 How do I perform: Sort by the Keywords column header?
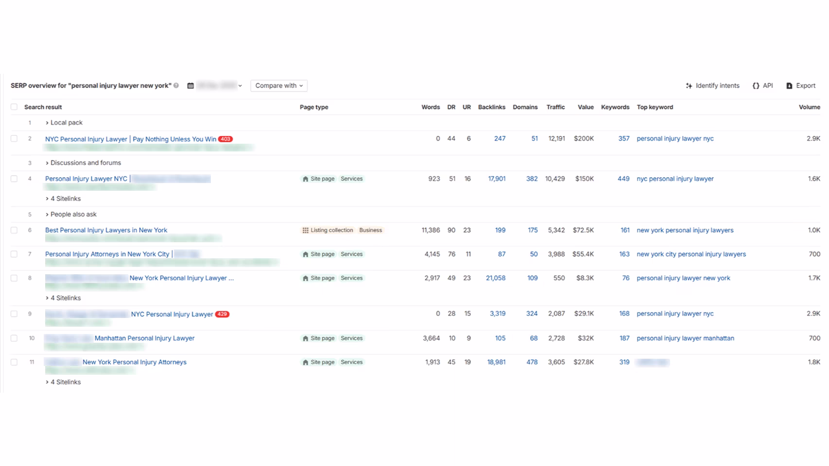[x=615, y=107]
